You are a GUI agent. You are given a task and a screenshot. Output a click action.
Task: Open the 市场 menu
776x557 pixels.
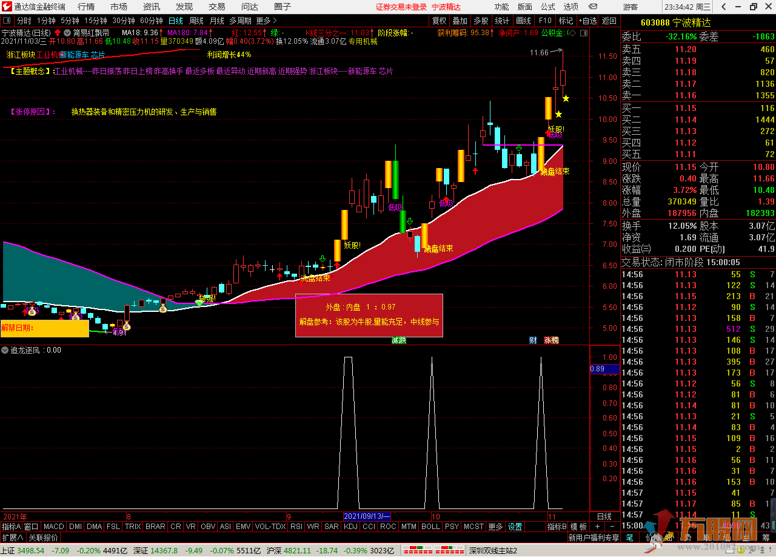pos(119,7)
